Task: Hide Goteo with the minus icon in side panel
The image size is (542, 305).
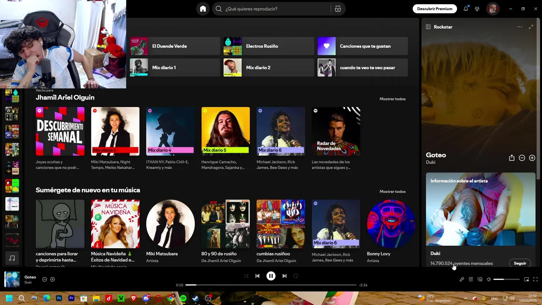Action: click(522, 158)
